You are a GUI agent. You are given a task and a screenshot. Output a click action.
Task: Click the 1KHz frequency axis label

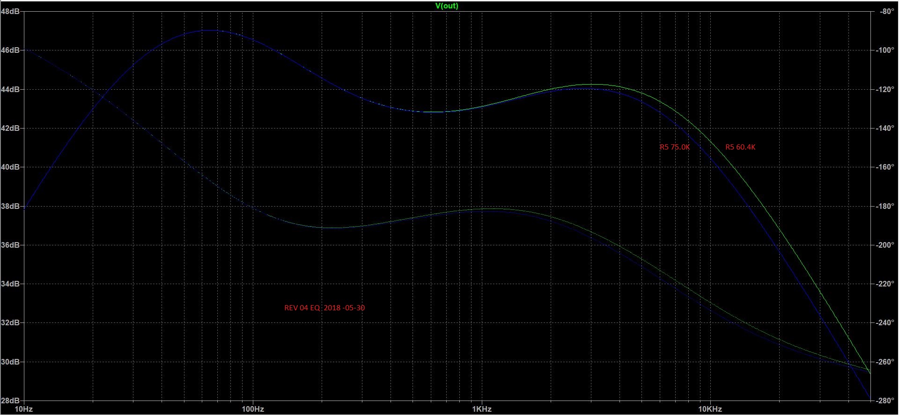[x=482, y=409]
